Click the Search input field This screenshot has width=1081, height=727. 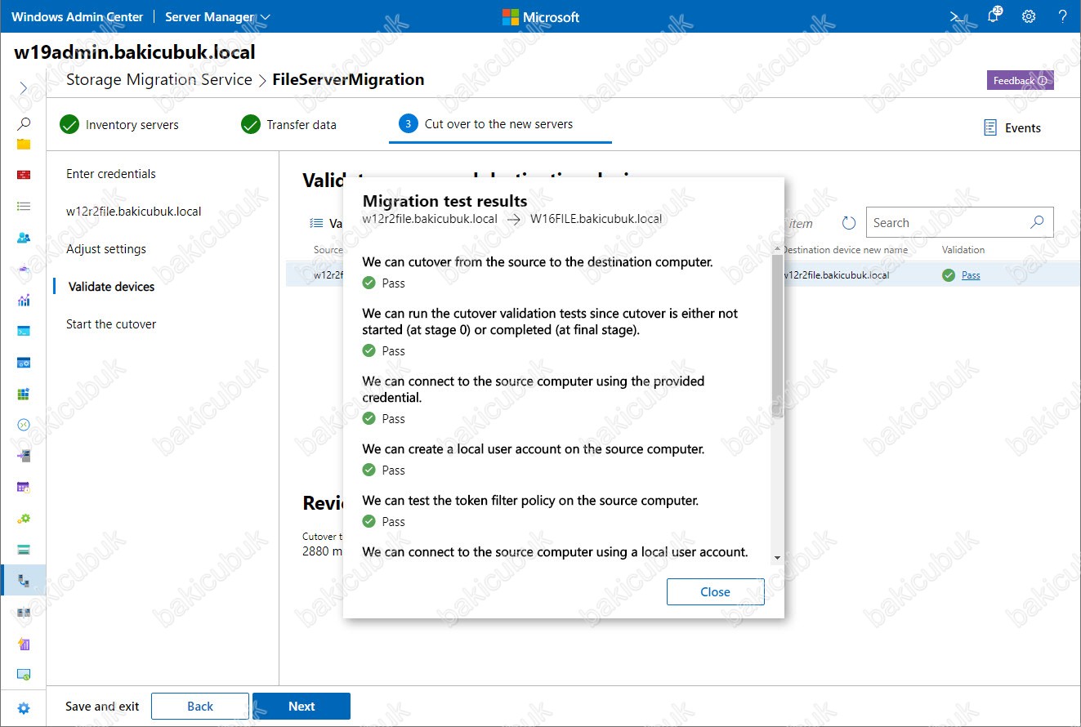[x=959, y=222]
